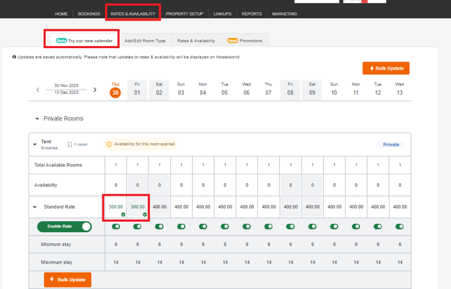Viewport: 451px width, 289px height.
Task: Edit Maximum stay 14 for Thu 30
Action: click(x=116, y=262)
